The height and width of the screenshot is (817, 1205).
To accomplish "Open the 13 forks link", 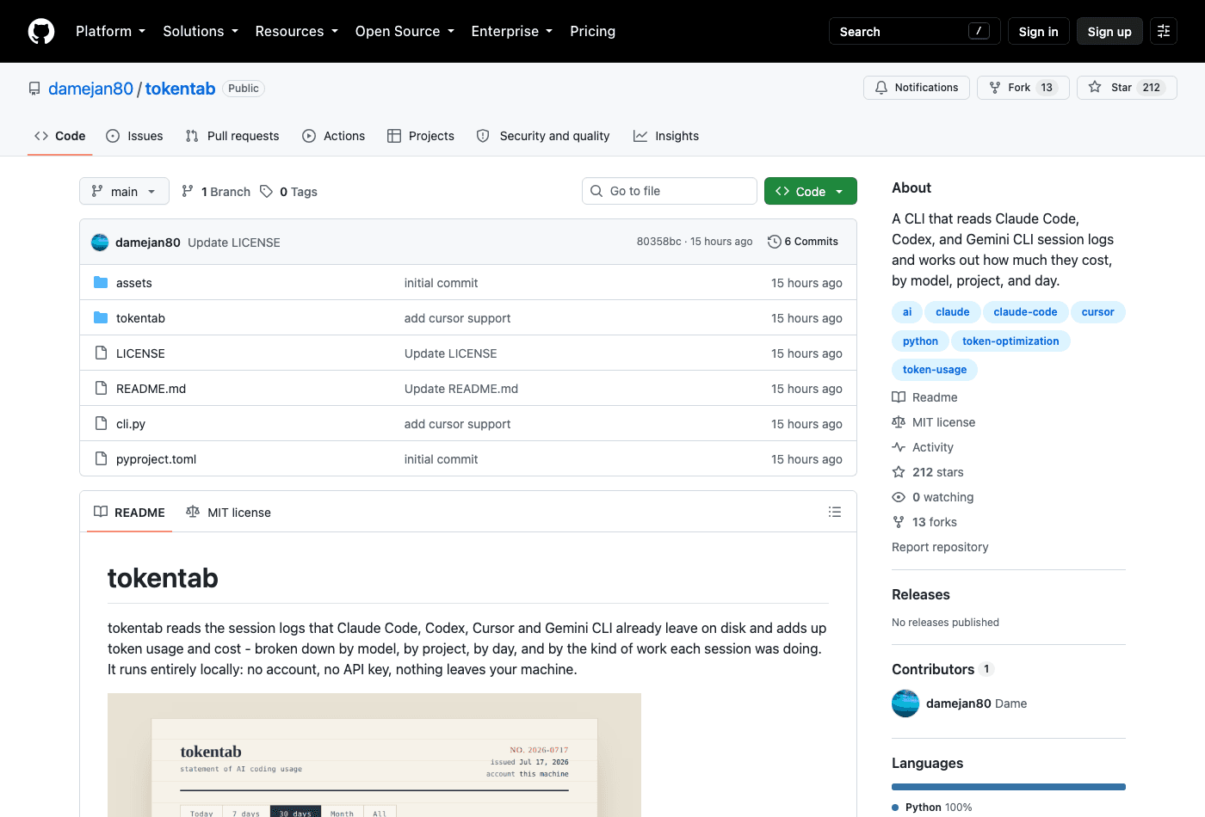I will [x=924, y=522].
